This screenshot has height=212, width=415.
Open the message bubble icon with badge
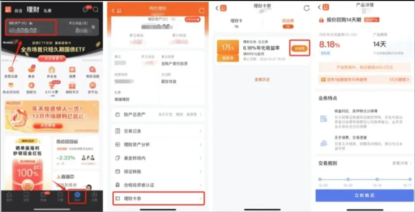point(85,10)
